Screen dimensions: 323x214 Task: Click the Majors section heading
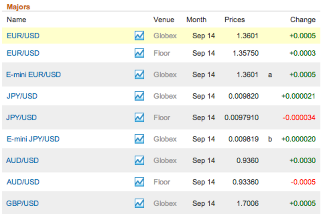tap(18, 7)
